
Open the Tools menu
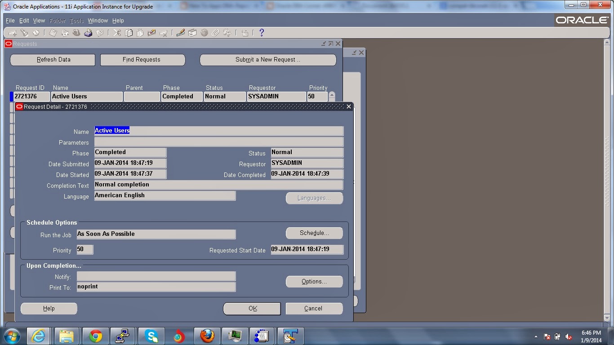(x=76, y=20)
